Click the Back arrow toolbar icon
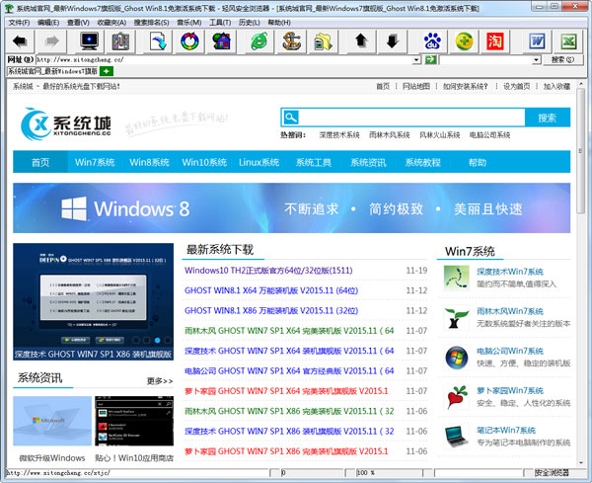Viewport: 592px width, 483px height. click(x=20, y=40)
